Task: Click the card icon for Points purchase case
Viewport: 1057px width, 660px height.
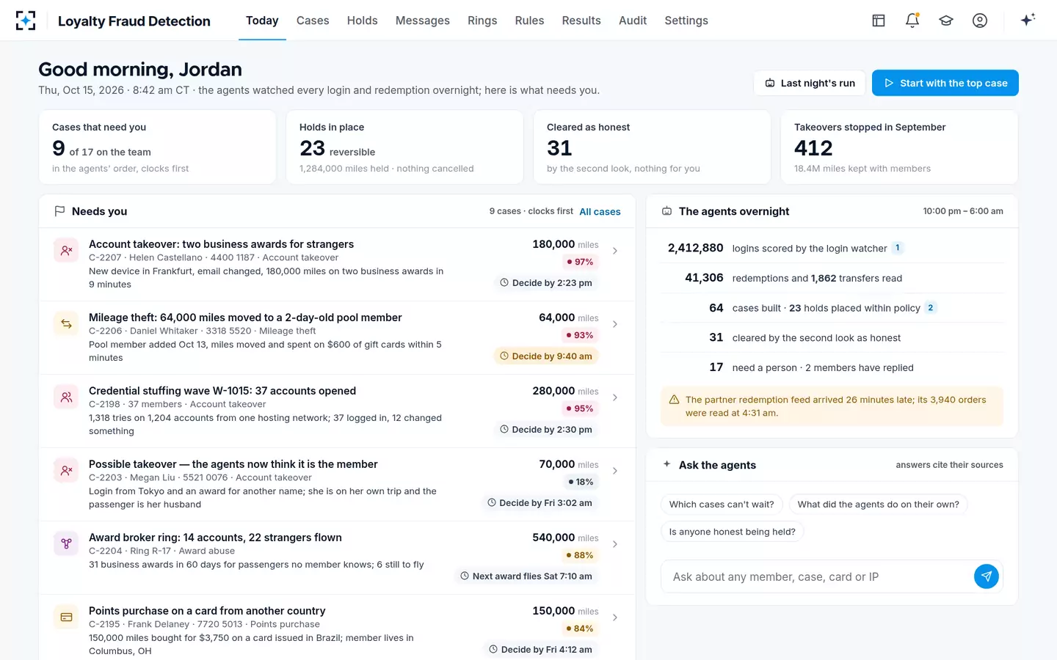Action: 66,617
